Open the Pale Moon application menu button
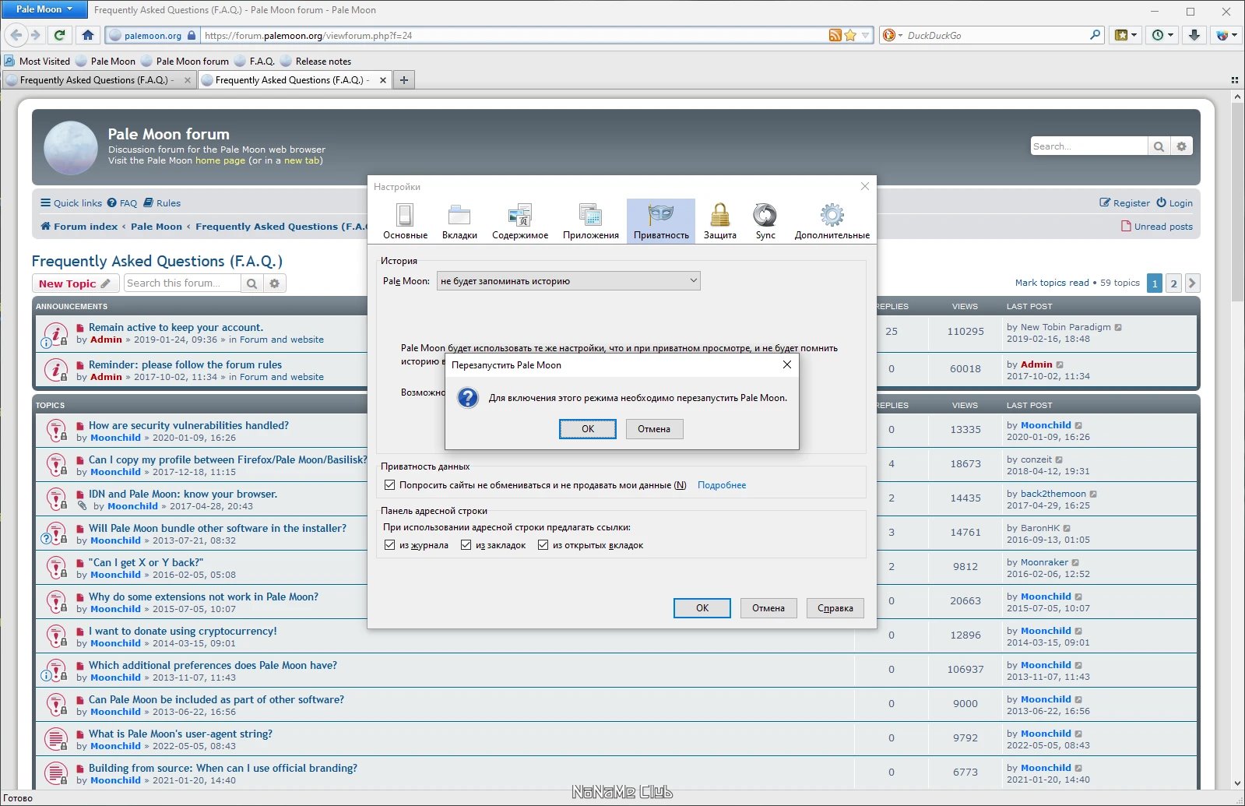Screen dimensions: 1245x806 pos(44,9)
